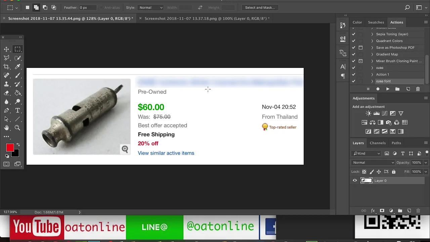430x242 pixels.
Task: Switch to Screenshot 13.37.18.png document tab
Action: point(207,18)
